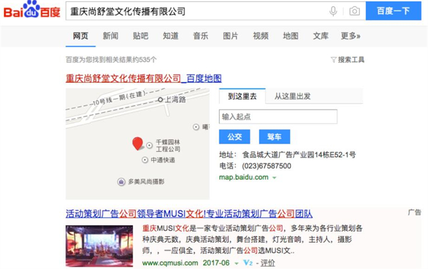Click the 评价 review link
The width and height of the screenshot is (428, 269).
pos(267,263)
